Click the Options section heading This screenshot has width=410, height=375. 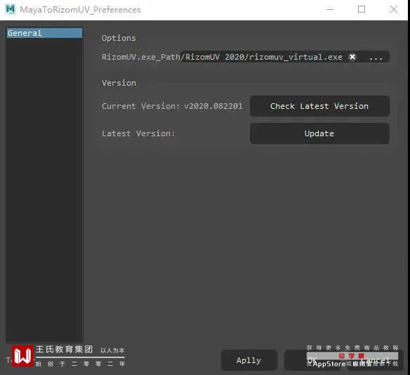pos(119,38)
